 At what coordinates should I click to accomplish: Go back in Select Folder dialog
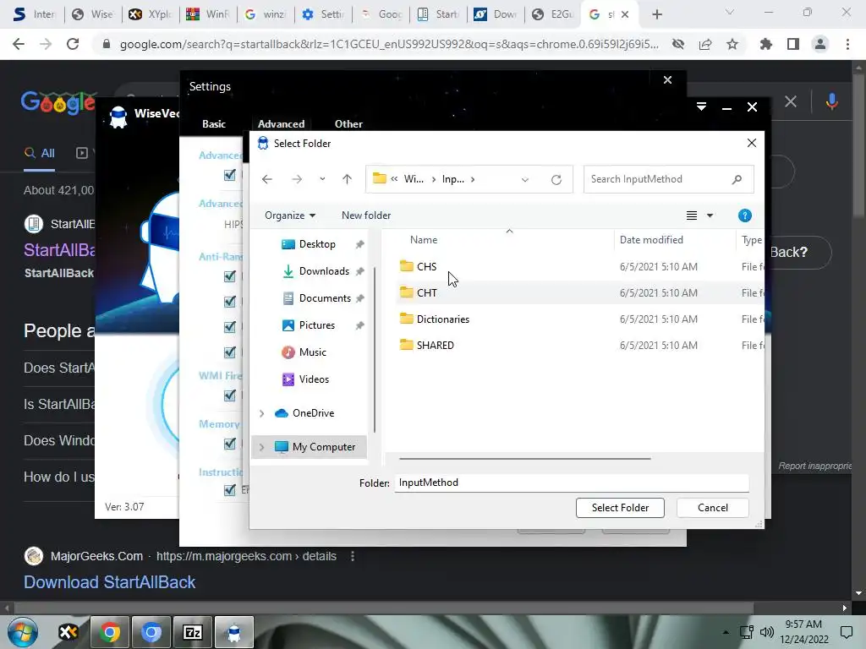(266, 179)
